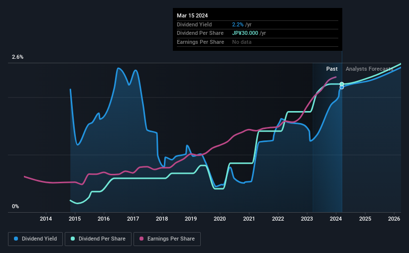
Task: Click the 0% y-axis label
Action: coord(15,206)
